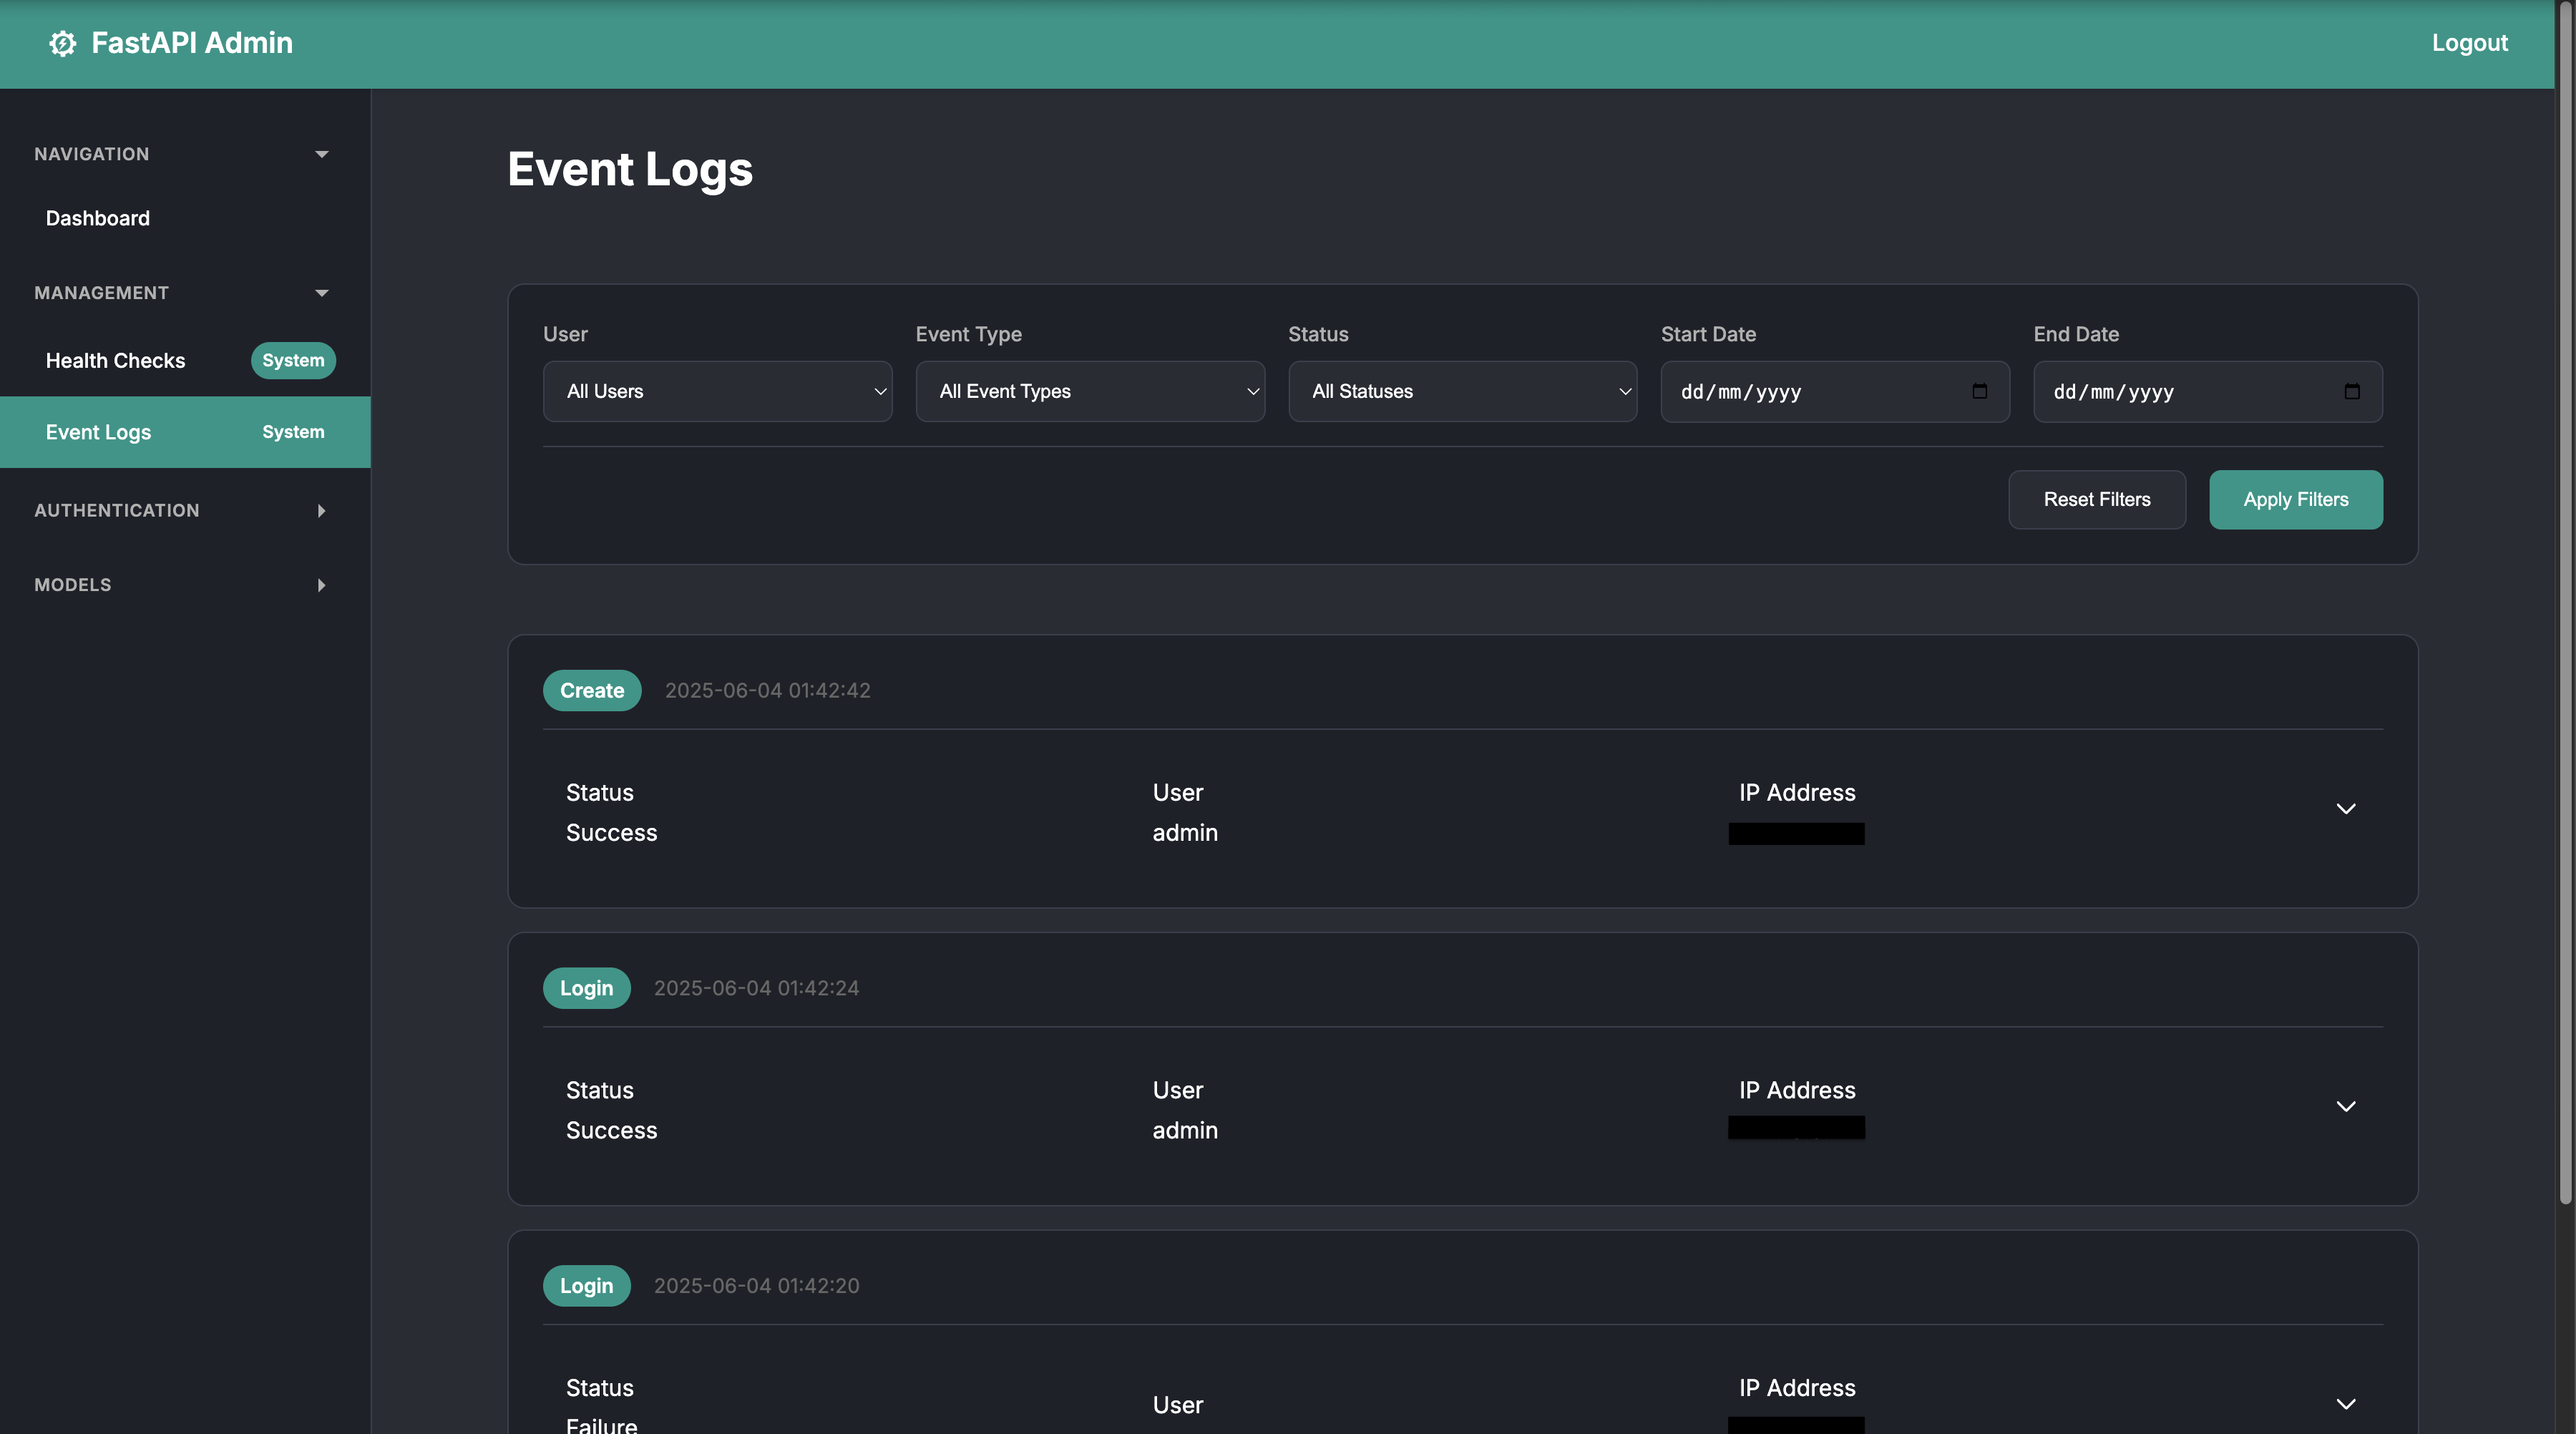Image resolution: width=2576 pixels, height=1434 pixels.
Task: Open the End Date calendar picker icon
Action: 2352,391
